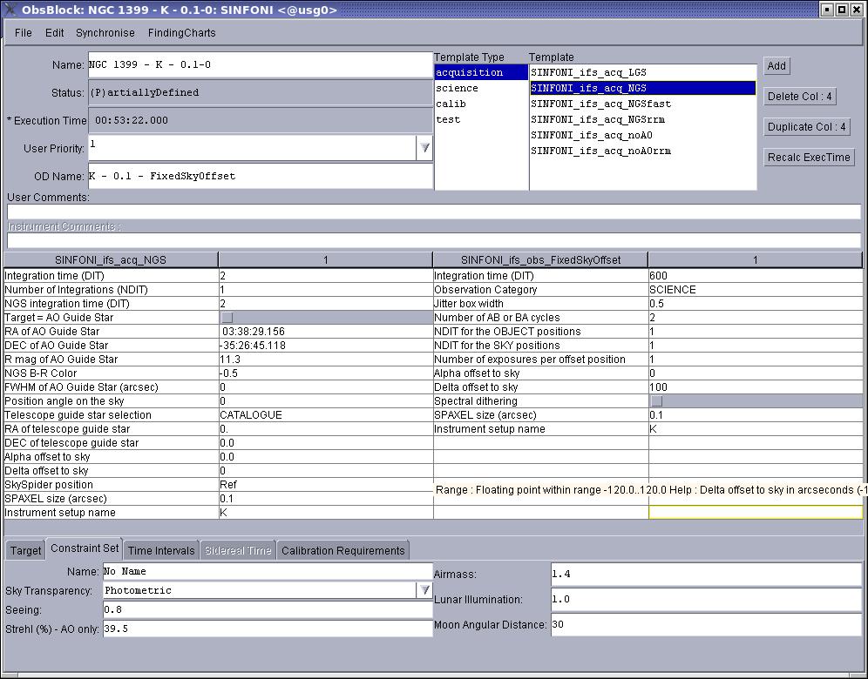Open the File menu
Screen dimensions: 868x679
click(x=24, y=32)
